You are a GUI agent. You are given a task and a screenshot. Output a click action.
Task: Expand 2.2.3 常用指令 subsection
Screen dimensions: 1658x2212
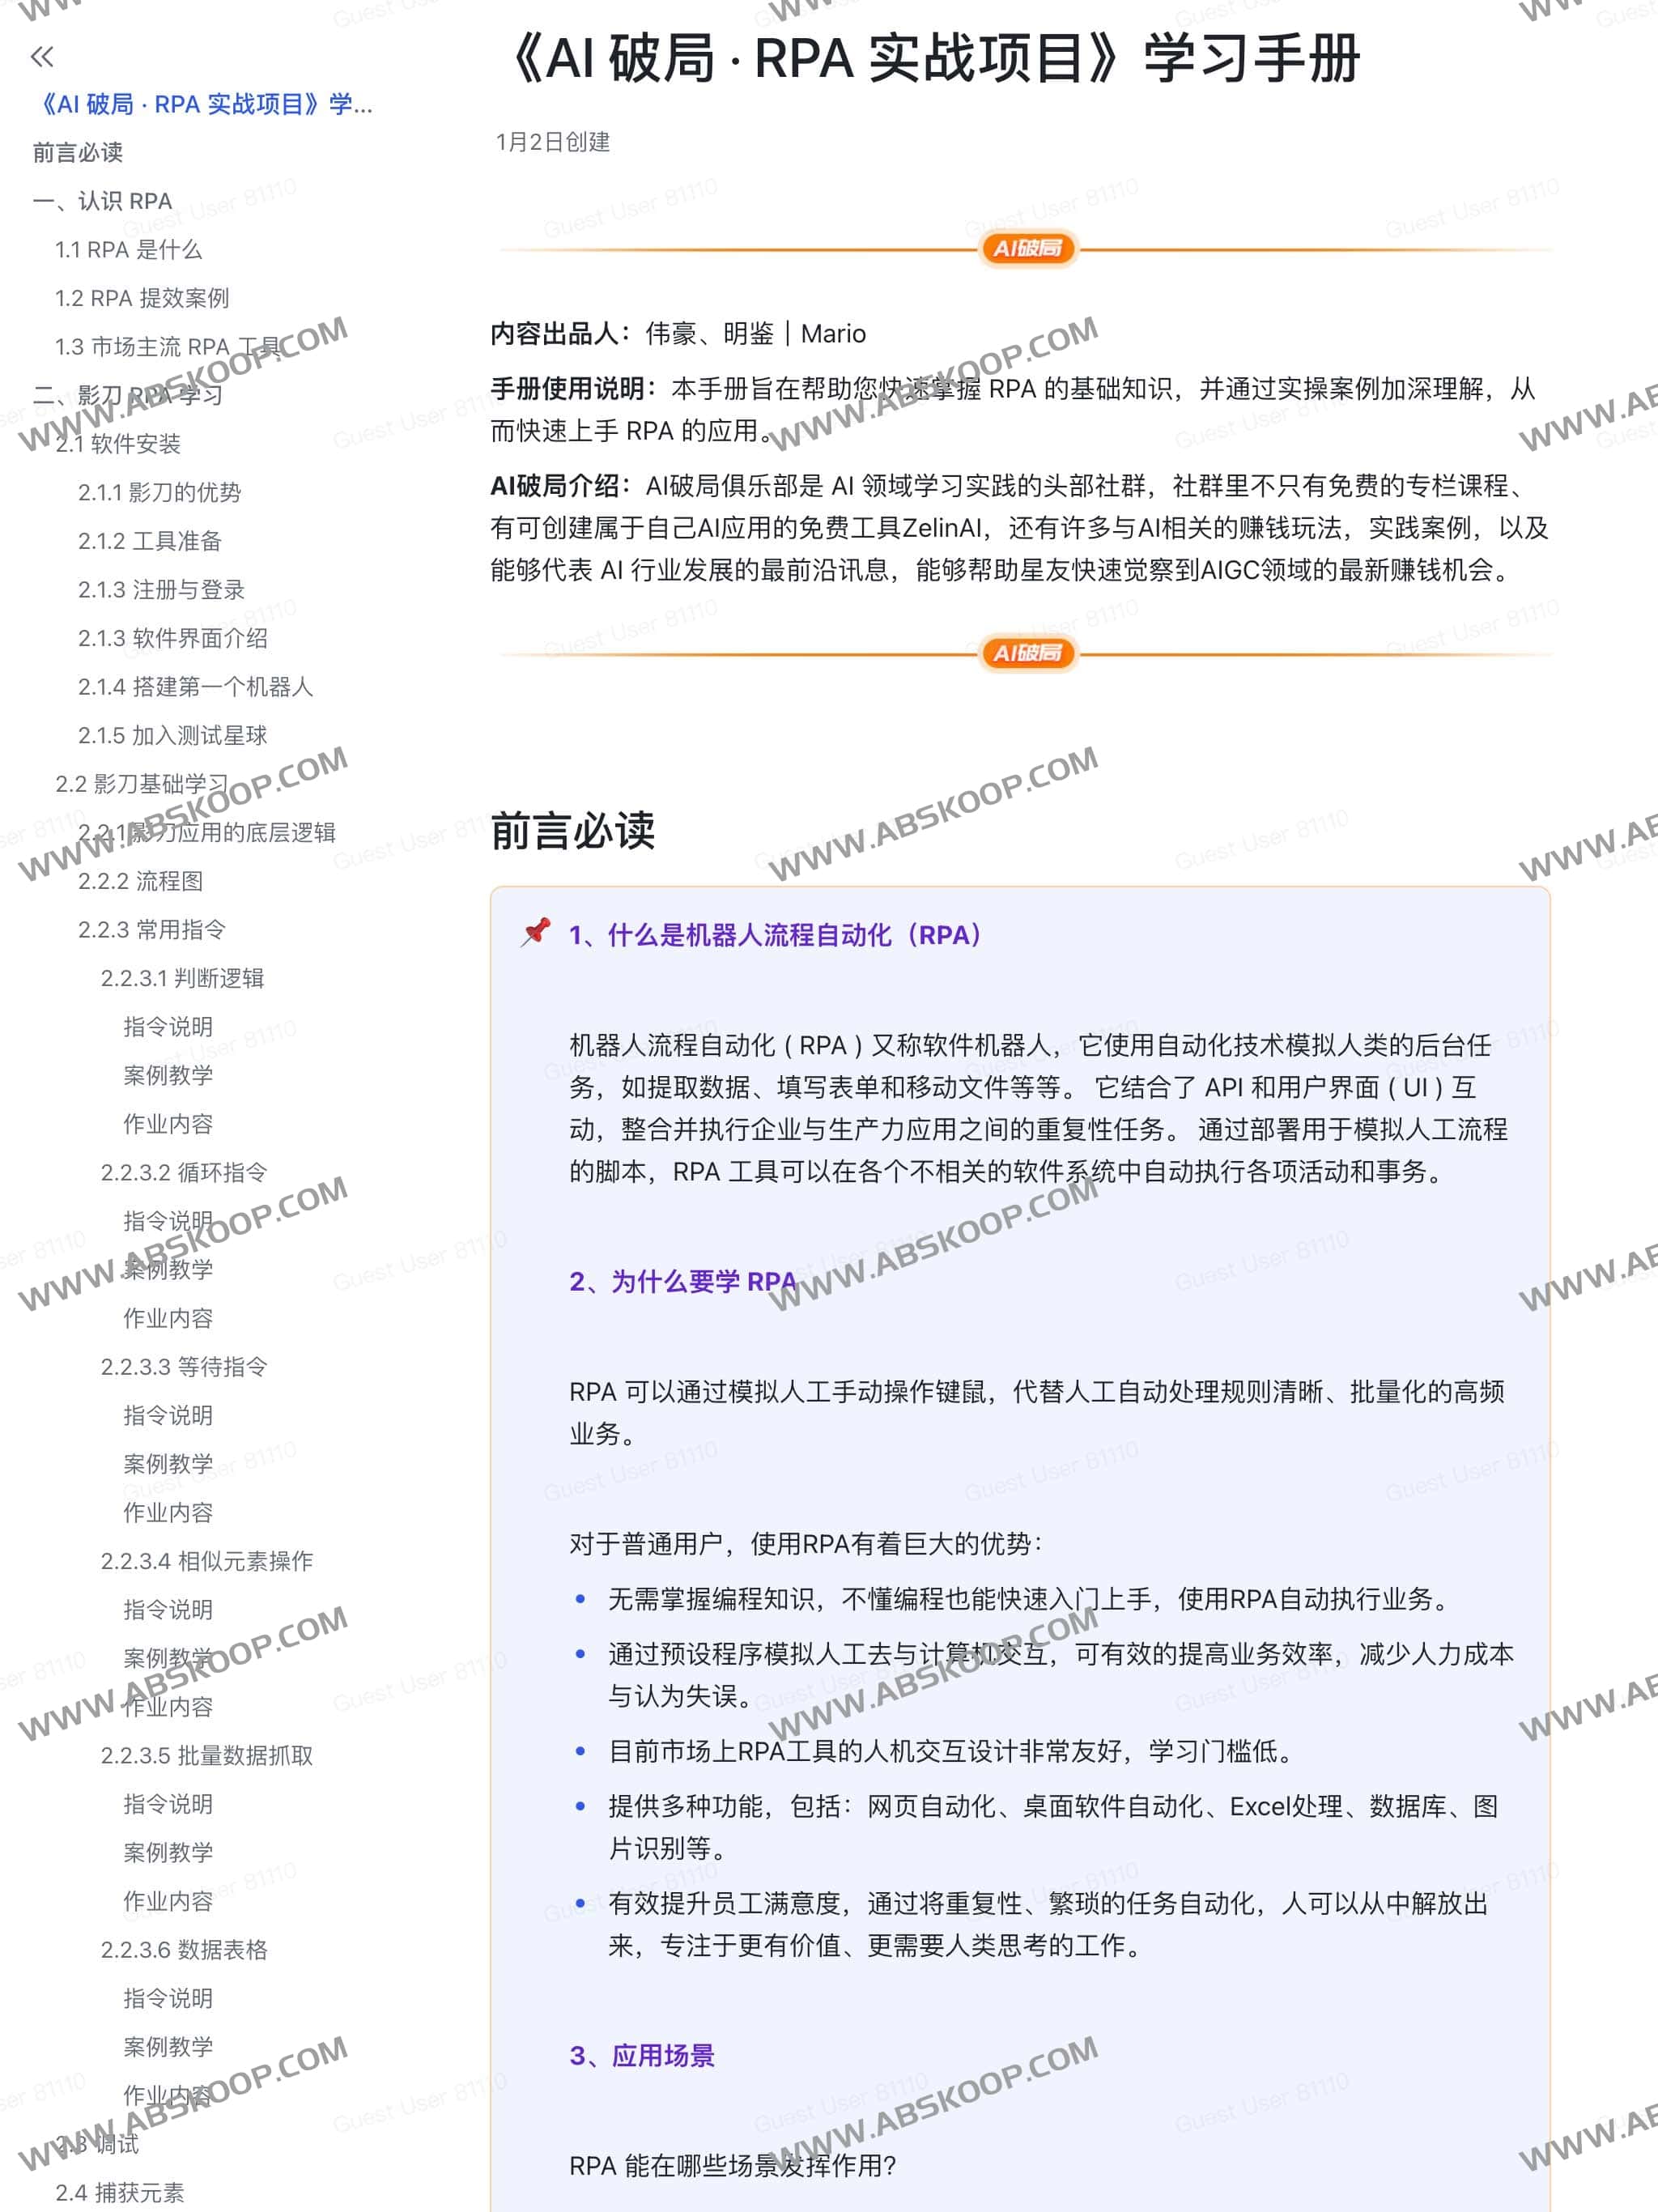tap(153, 930)
